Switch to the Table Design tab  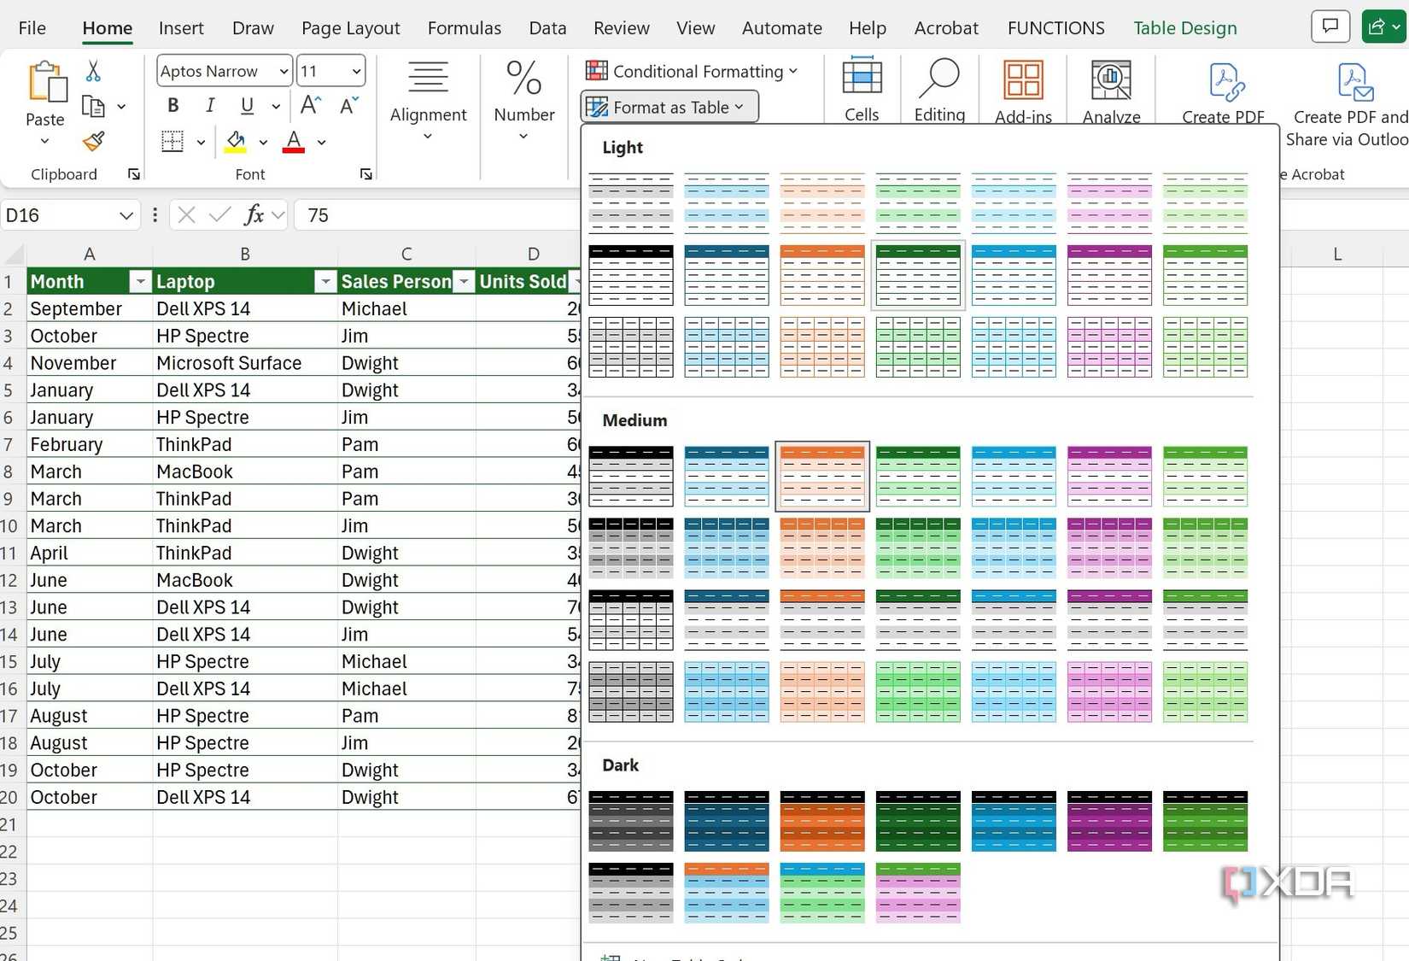(x=1185, y=27)
